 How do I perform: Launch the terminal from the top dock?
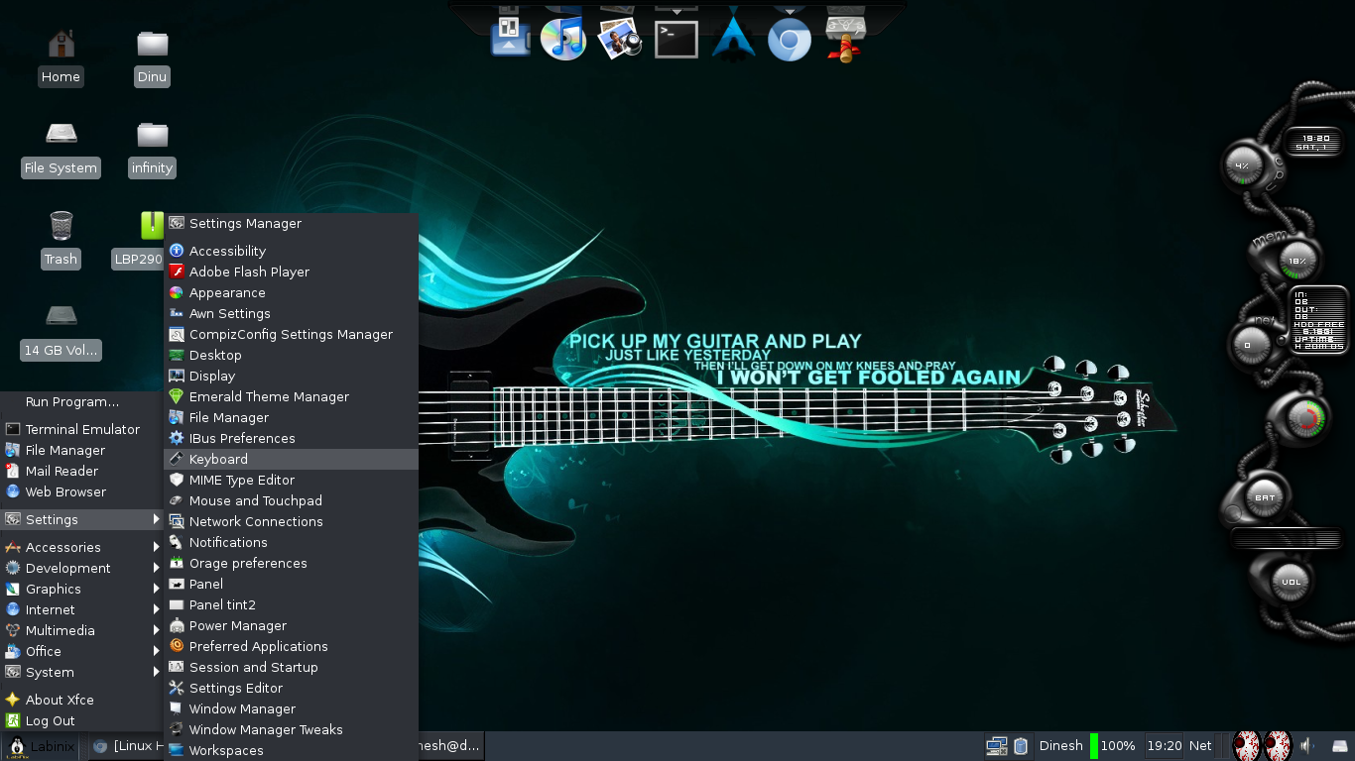[x=677, y=40]
